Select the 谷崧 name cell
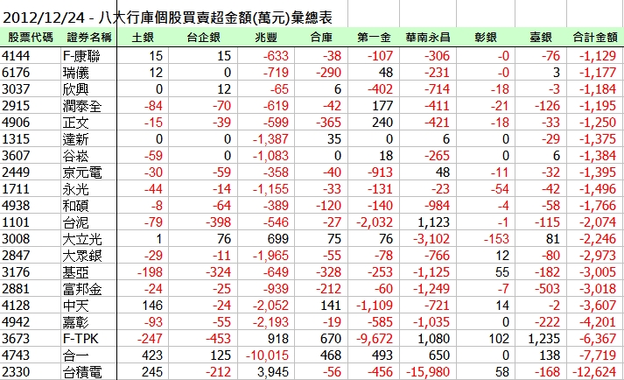The width and height of the screenshot is (624, 380). tap(75, 156)
